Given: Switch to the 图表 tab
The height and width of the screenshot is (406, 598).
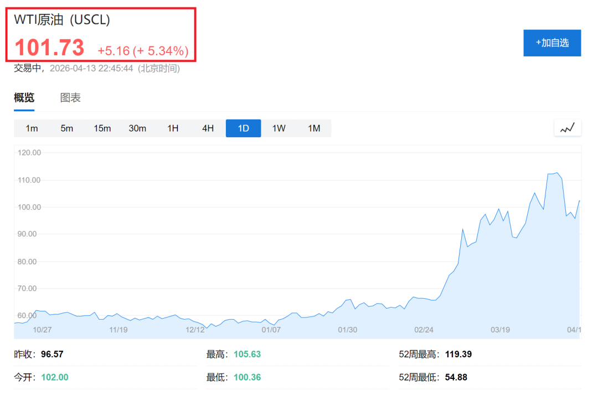Looking at the screenshot, I should 70,98.
